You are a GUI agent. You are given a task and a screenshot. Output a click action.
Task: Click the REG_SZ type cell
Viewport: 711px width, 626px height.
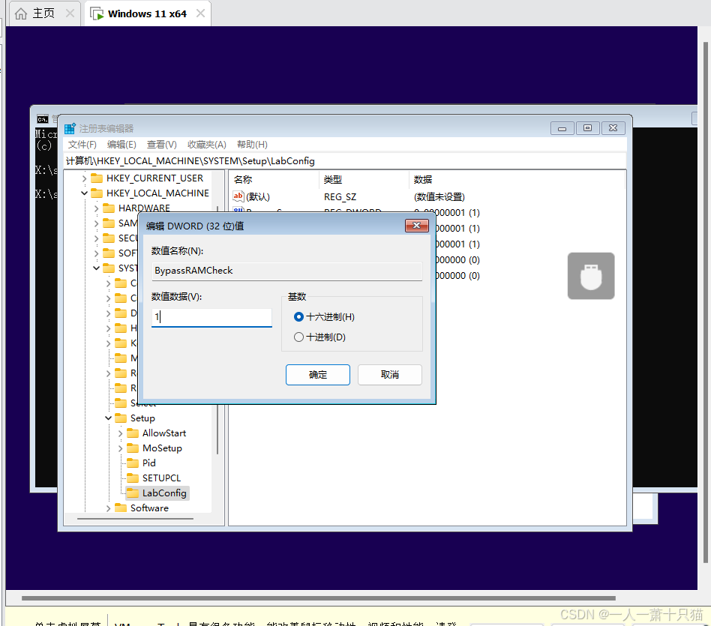coord(340,196)
